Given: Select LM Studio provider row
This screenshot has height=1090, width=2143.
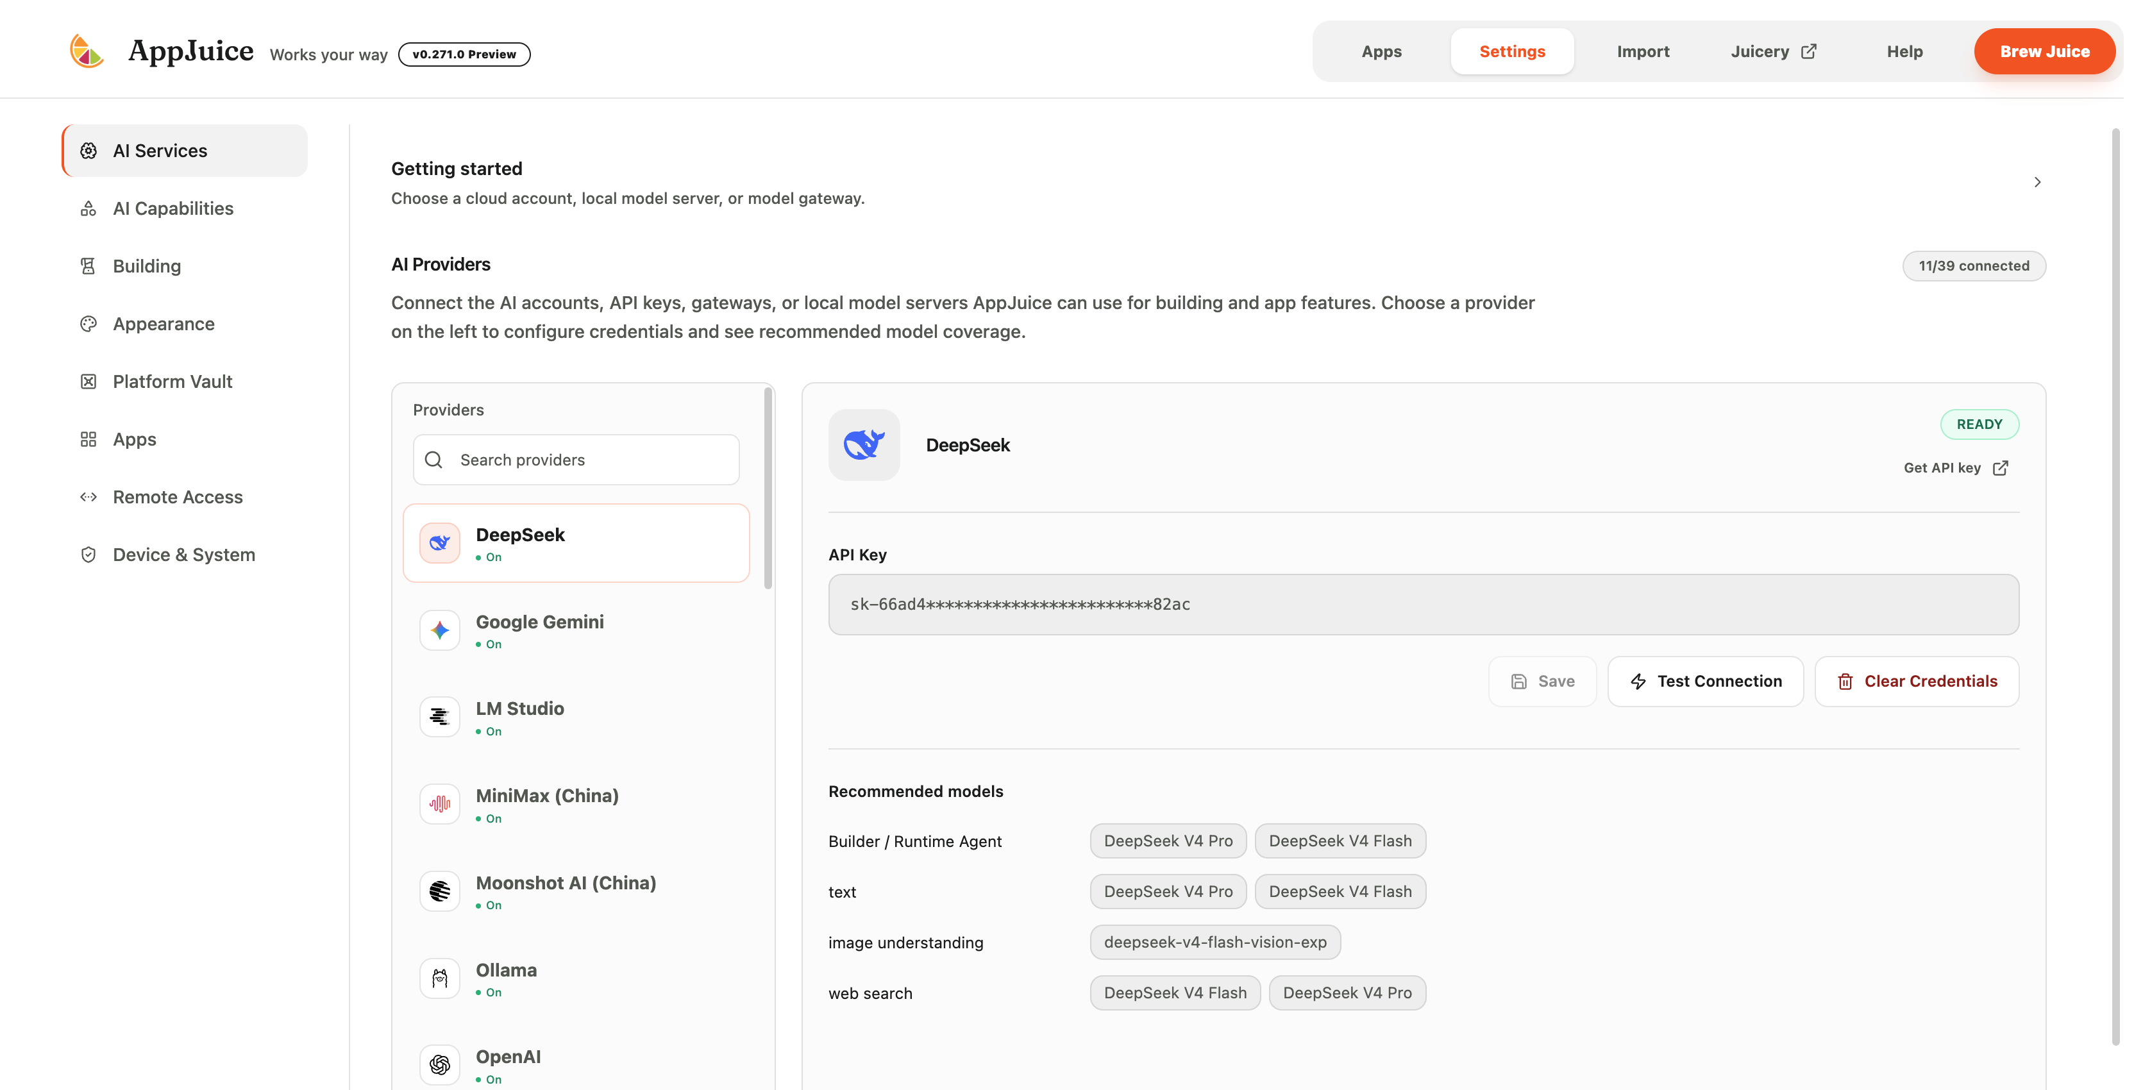Looking at the screenshot, I should 576,716.
